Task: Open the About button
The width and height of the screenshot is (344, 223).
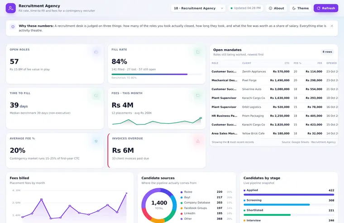Action: pyautogui.click(x=276, y=8)
